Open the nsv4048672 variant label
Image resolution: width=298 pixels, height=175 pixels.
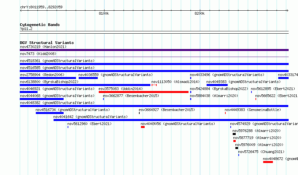(281, 159)
